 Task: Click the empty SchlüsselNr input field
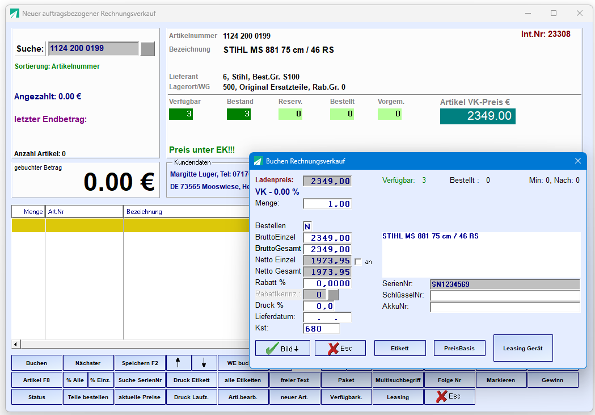click(x=505, y=295)
